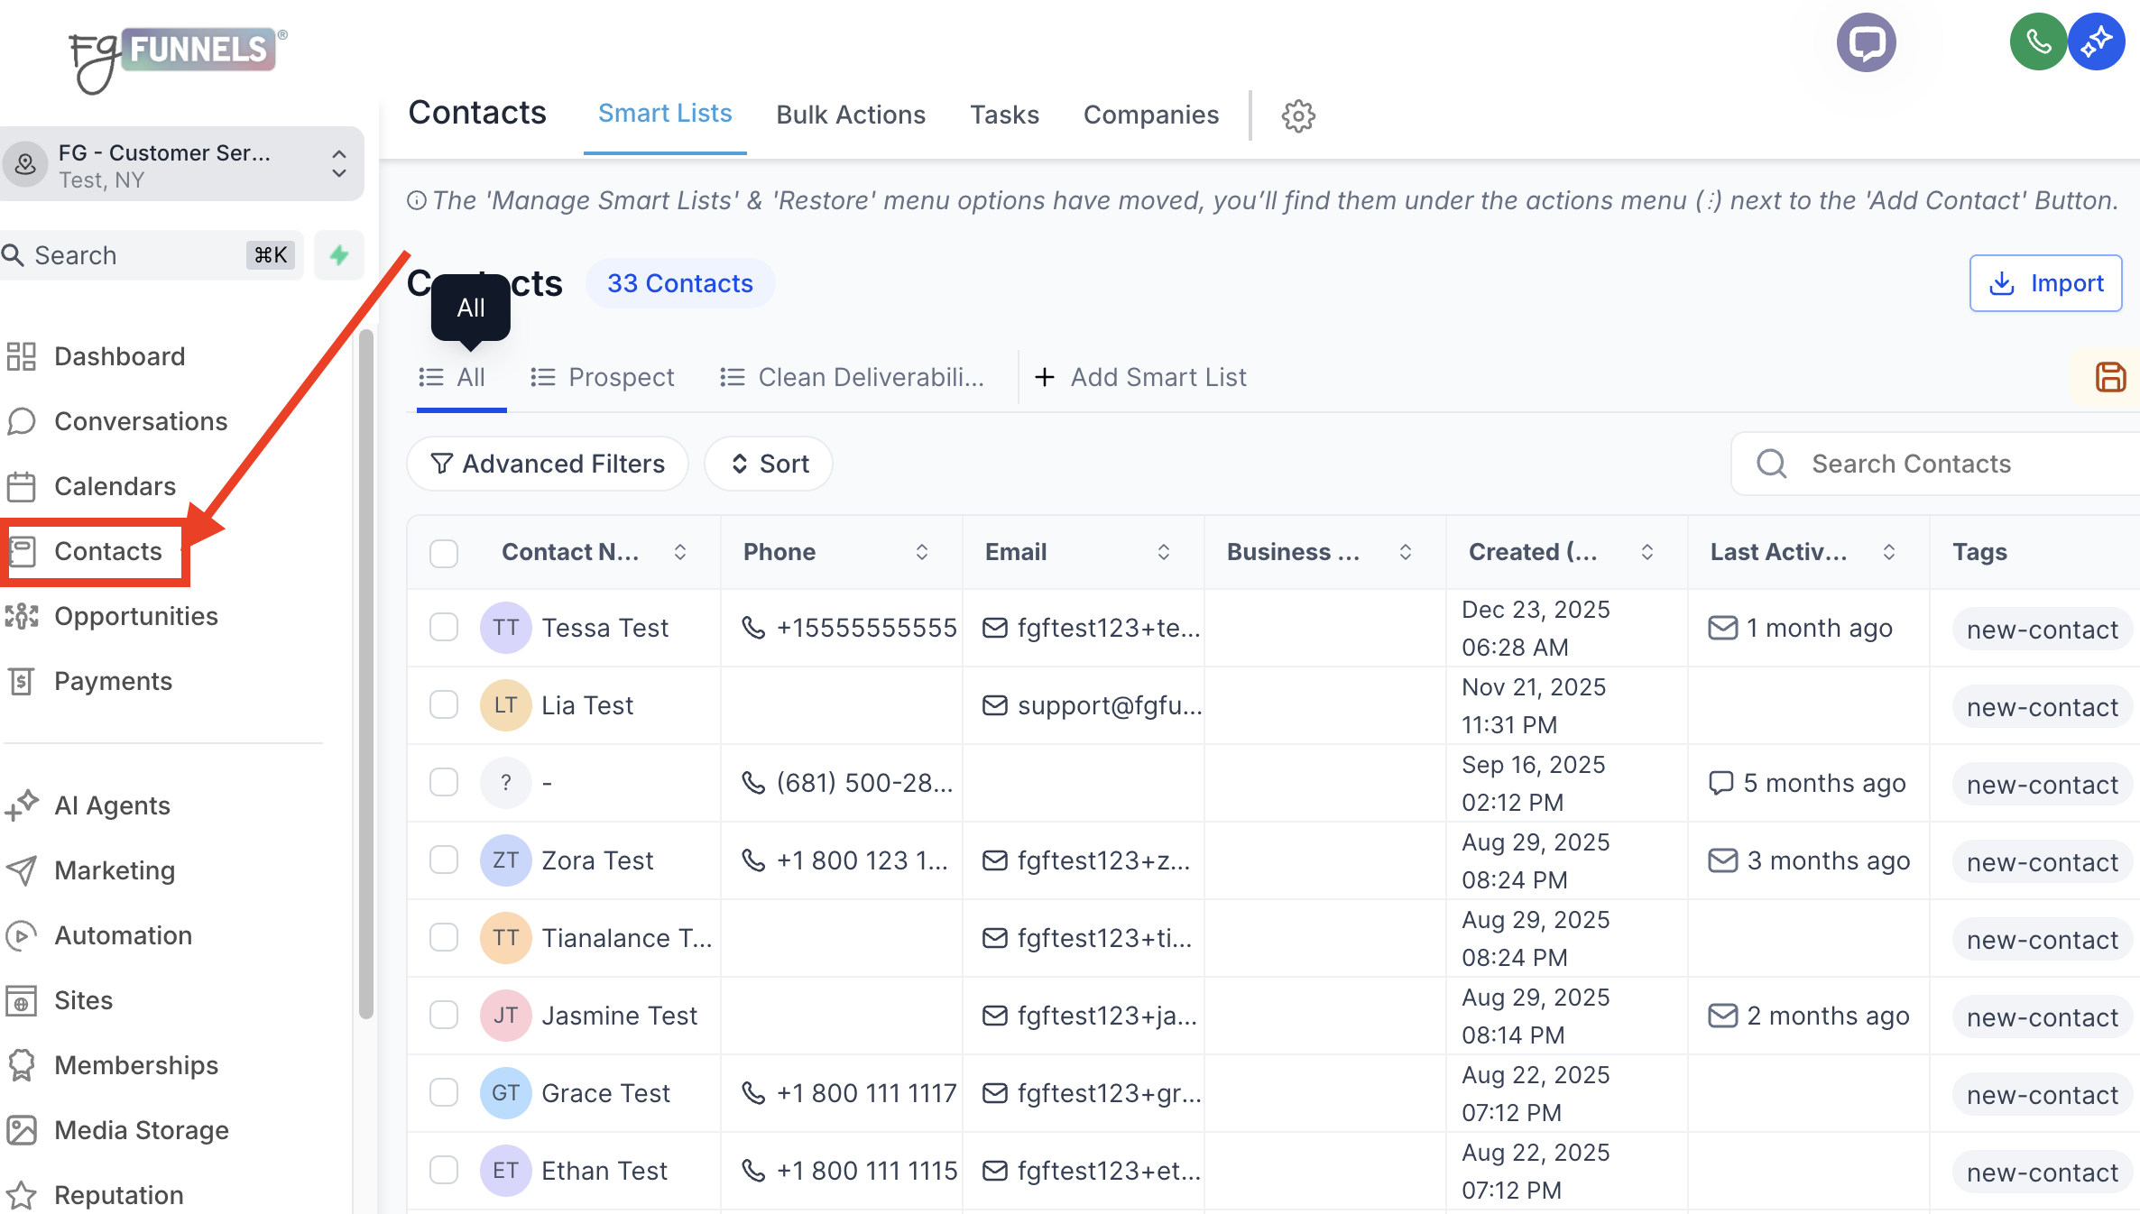Tick the checkbox next to Grace Test
Image resolution: width=2140 pixels, height=1214 pixels.
tap(444, 1093)
